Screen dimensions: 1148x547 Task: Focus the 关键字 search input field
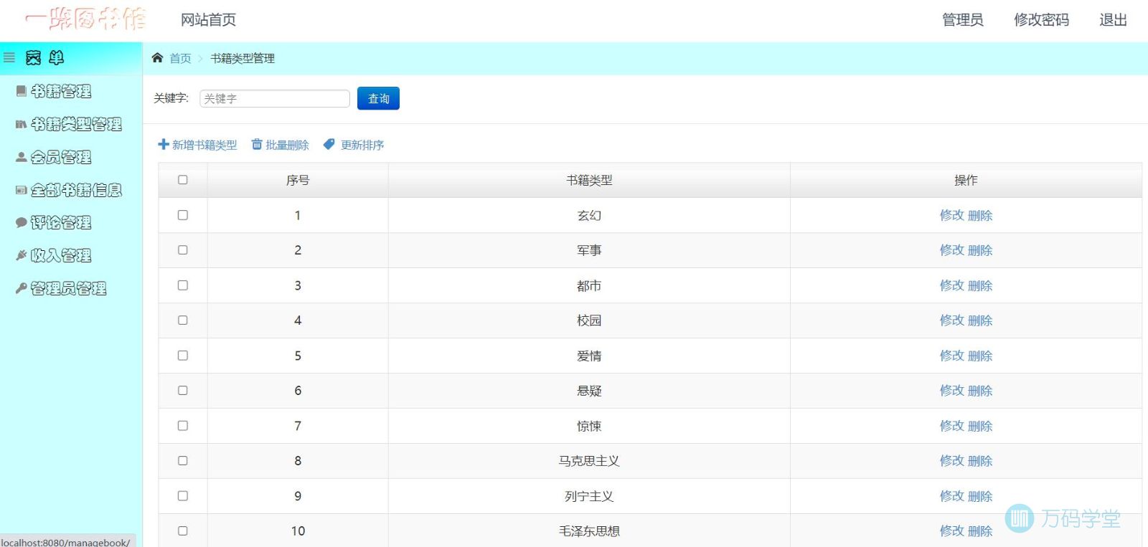(x=275, y=98)
